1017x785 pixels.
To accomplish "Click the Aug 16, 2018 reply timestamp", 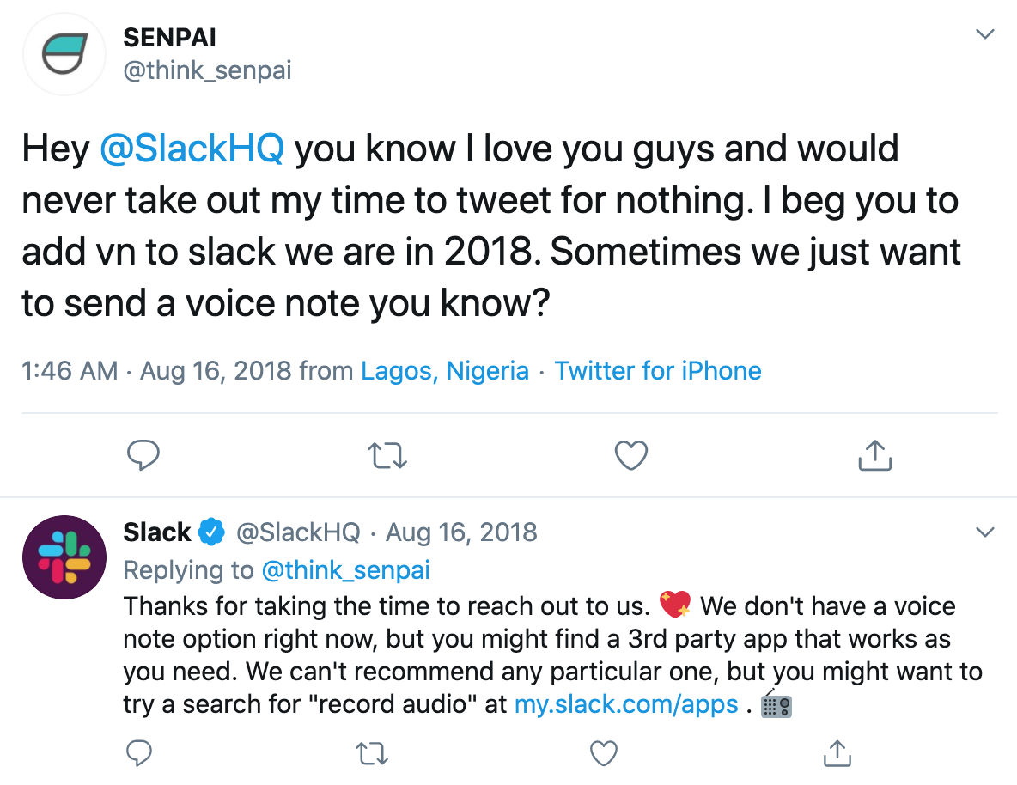I will (461, 532).
